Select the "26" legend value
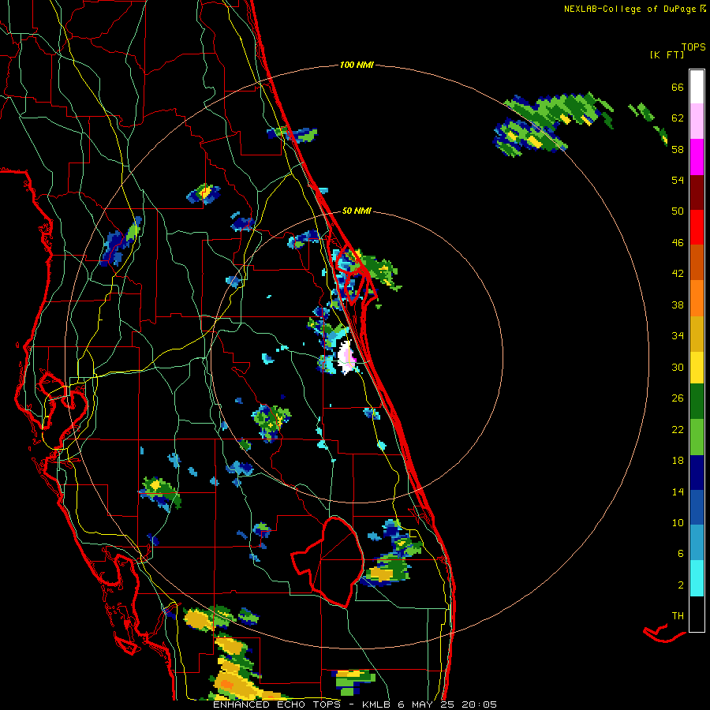The width and height of the screenshot is (710, 710). 678,398
